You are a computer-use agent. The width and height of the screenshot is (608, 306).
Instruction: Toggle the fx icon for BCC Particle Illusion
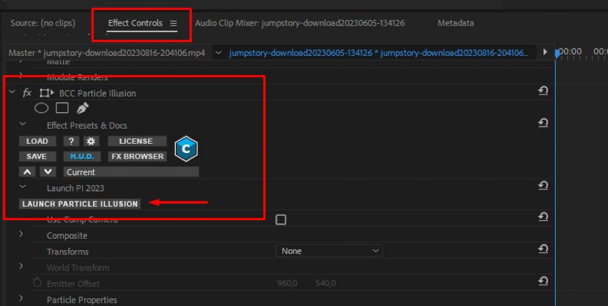[x=26, y=93]
